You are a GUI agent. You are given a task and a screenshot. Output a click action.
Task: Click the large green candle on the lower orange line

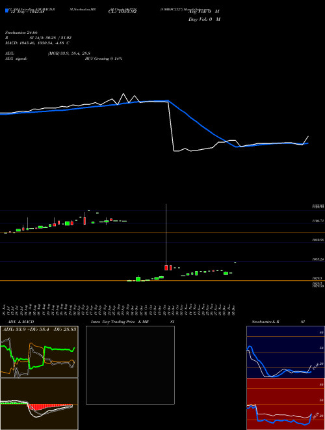coord(138,279)
